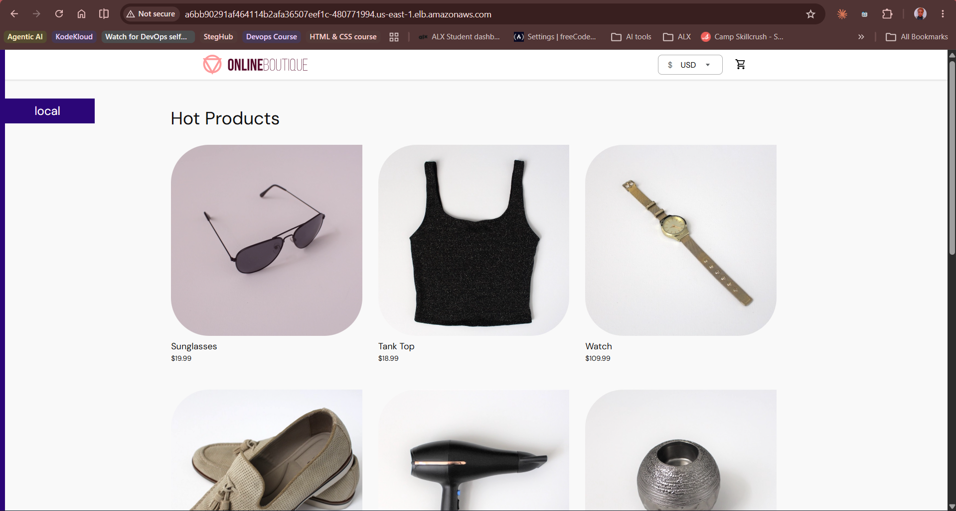Open the Watch product image
Image resolution: width=956 pixels, height=511 pixels.
tap(681, 240)
